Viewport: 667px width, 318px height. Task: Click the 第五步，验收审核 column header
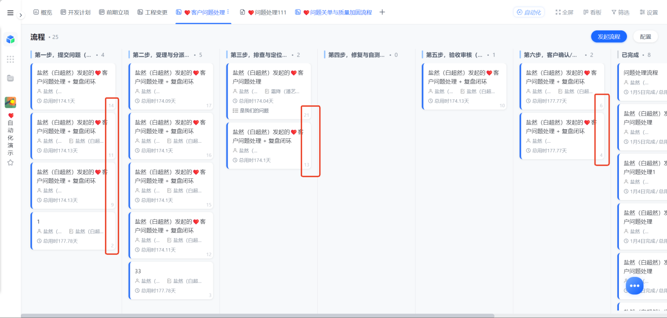tap(455, 55)
